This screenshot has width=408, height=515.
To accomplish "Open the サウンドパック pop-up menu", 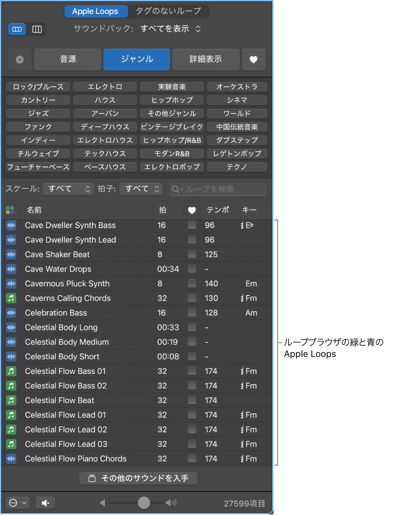I will (x=170, y=29).
